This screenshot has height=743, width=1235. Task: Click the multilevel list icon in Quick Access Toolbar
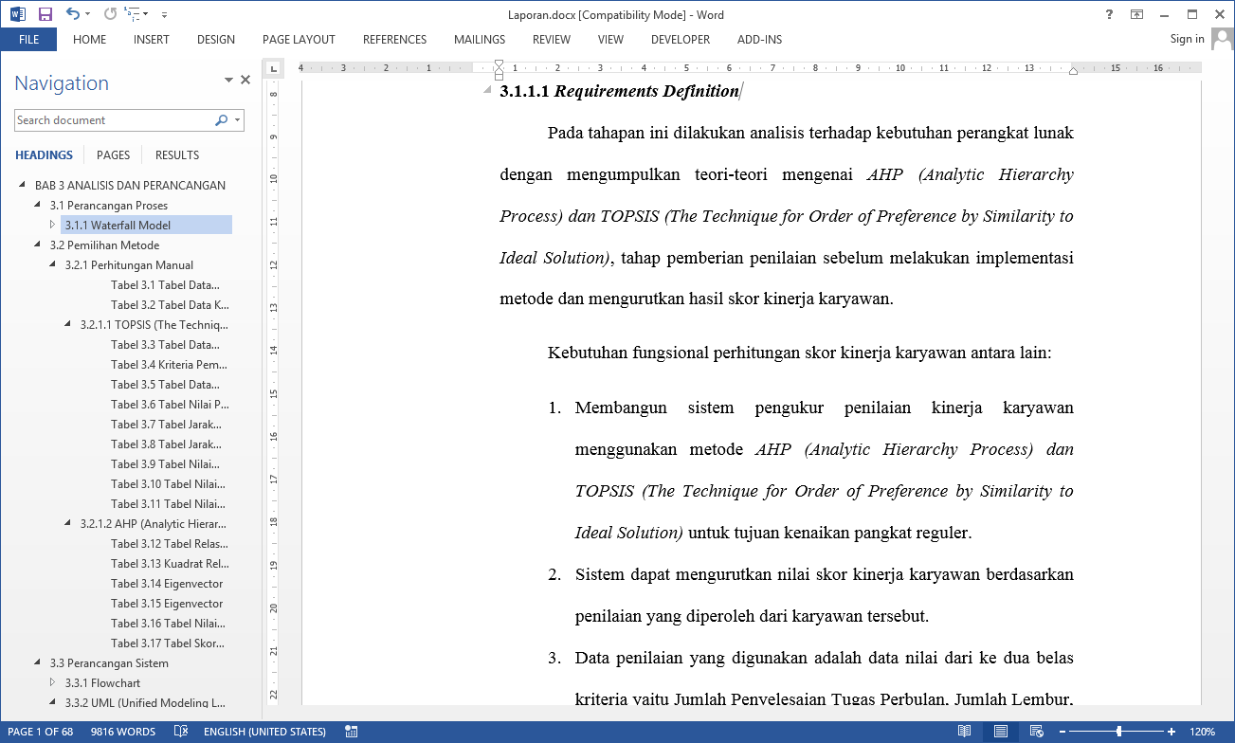click(x=134, y=14)
